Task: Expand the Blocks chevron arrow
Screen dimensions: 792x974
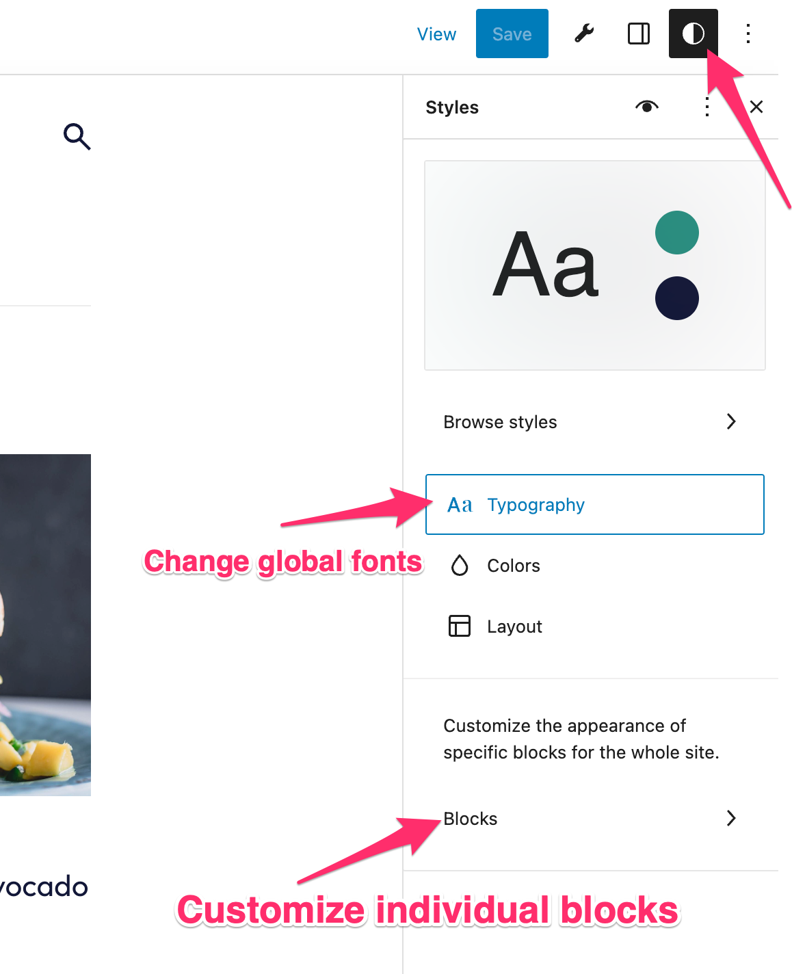Action: [731, 818]
